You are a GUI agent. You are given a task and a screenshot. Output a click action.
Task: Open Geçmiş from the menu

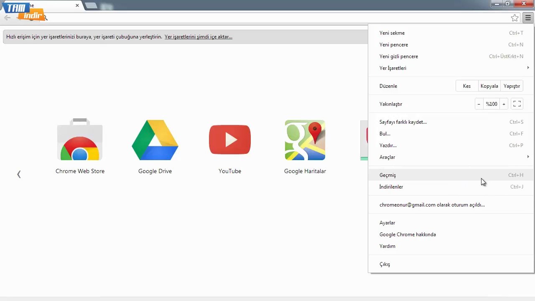pos(451,175)
